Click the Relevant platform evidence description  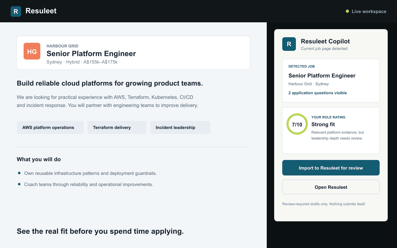[338, 135]
